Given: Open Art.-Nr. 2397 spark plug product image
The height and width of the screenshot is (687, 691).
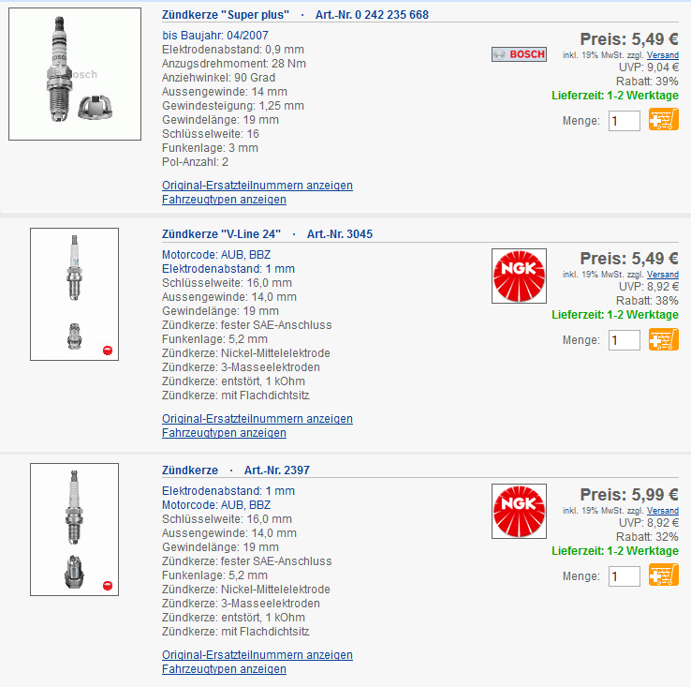Looking at the screenshot, I should point(75,530).
